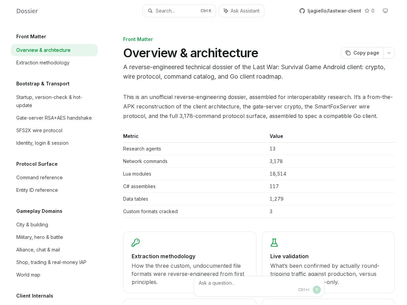Open the Dossier home logo
This screenshot has height=305, width=407.
coord(27,11)
